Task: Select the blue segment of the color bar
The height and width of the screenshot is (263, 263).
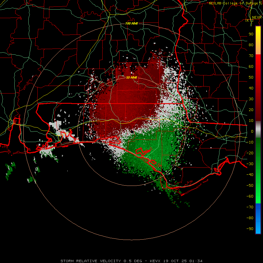Action: click(258, 219)
